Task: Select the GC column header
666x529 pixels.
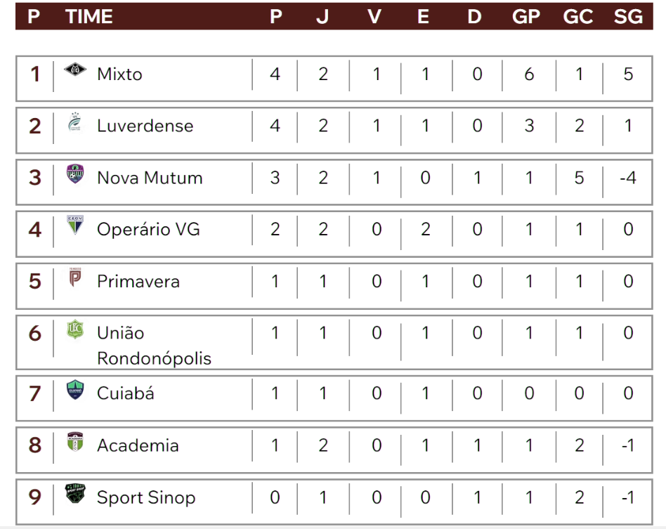Action: point(578,17)
